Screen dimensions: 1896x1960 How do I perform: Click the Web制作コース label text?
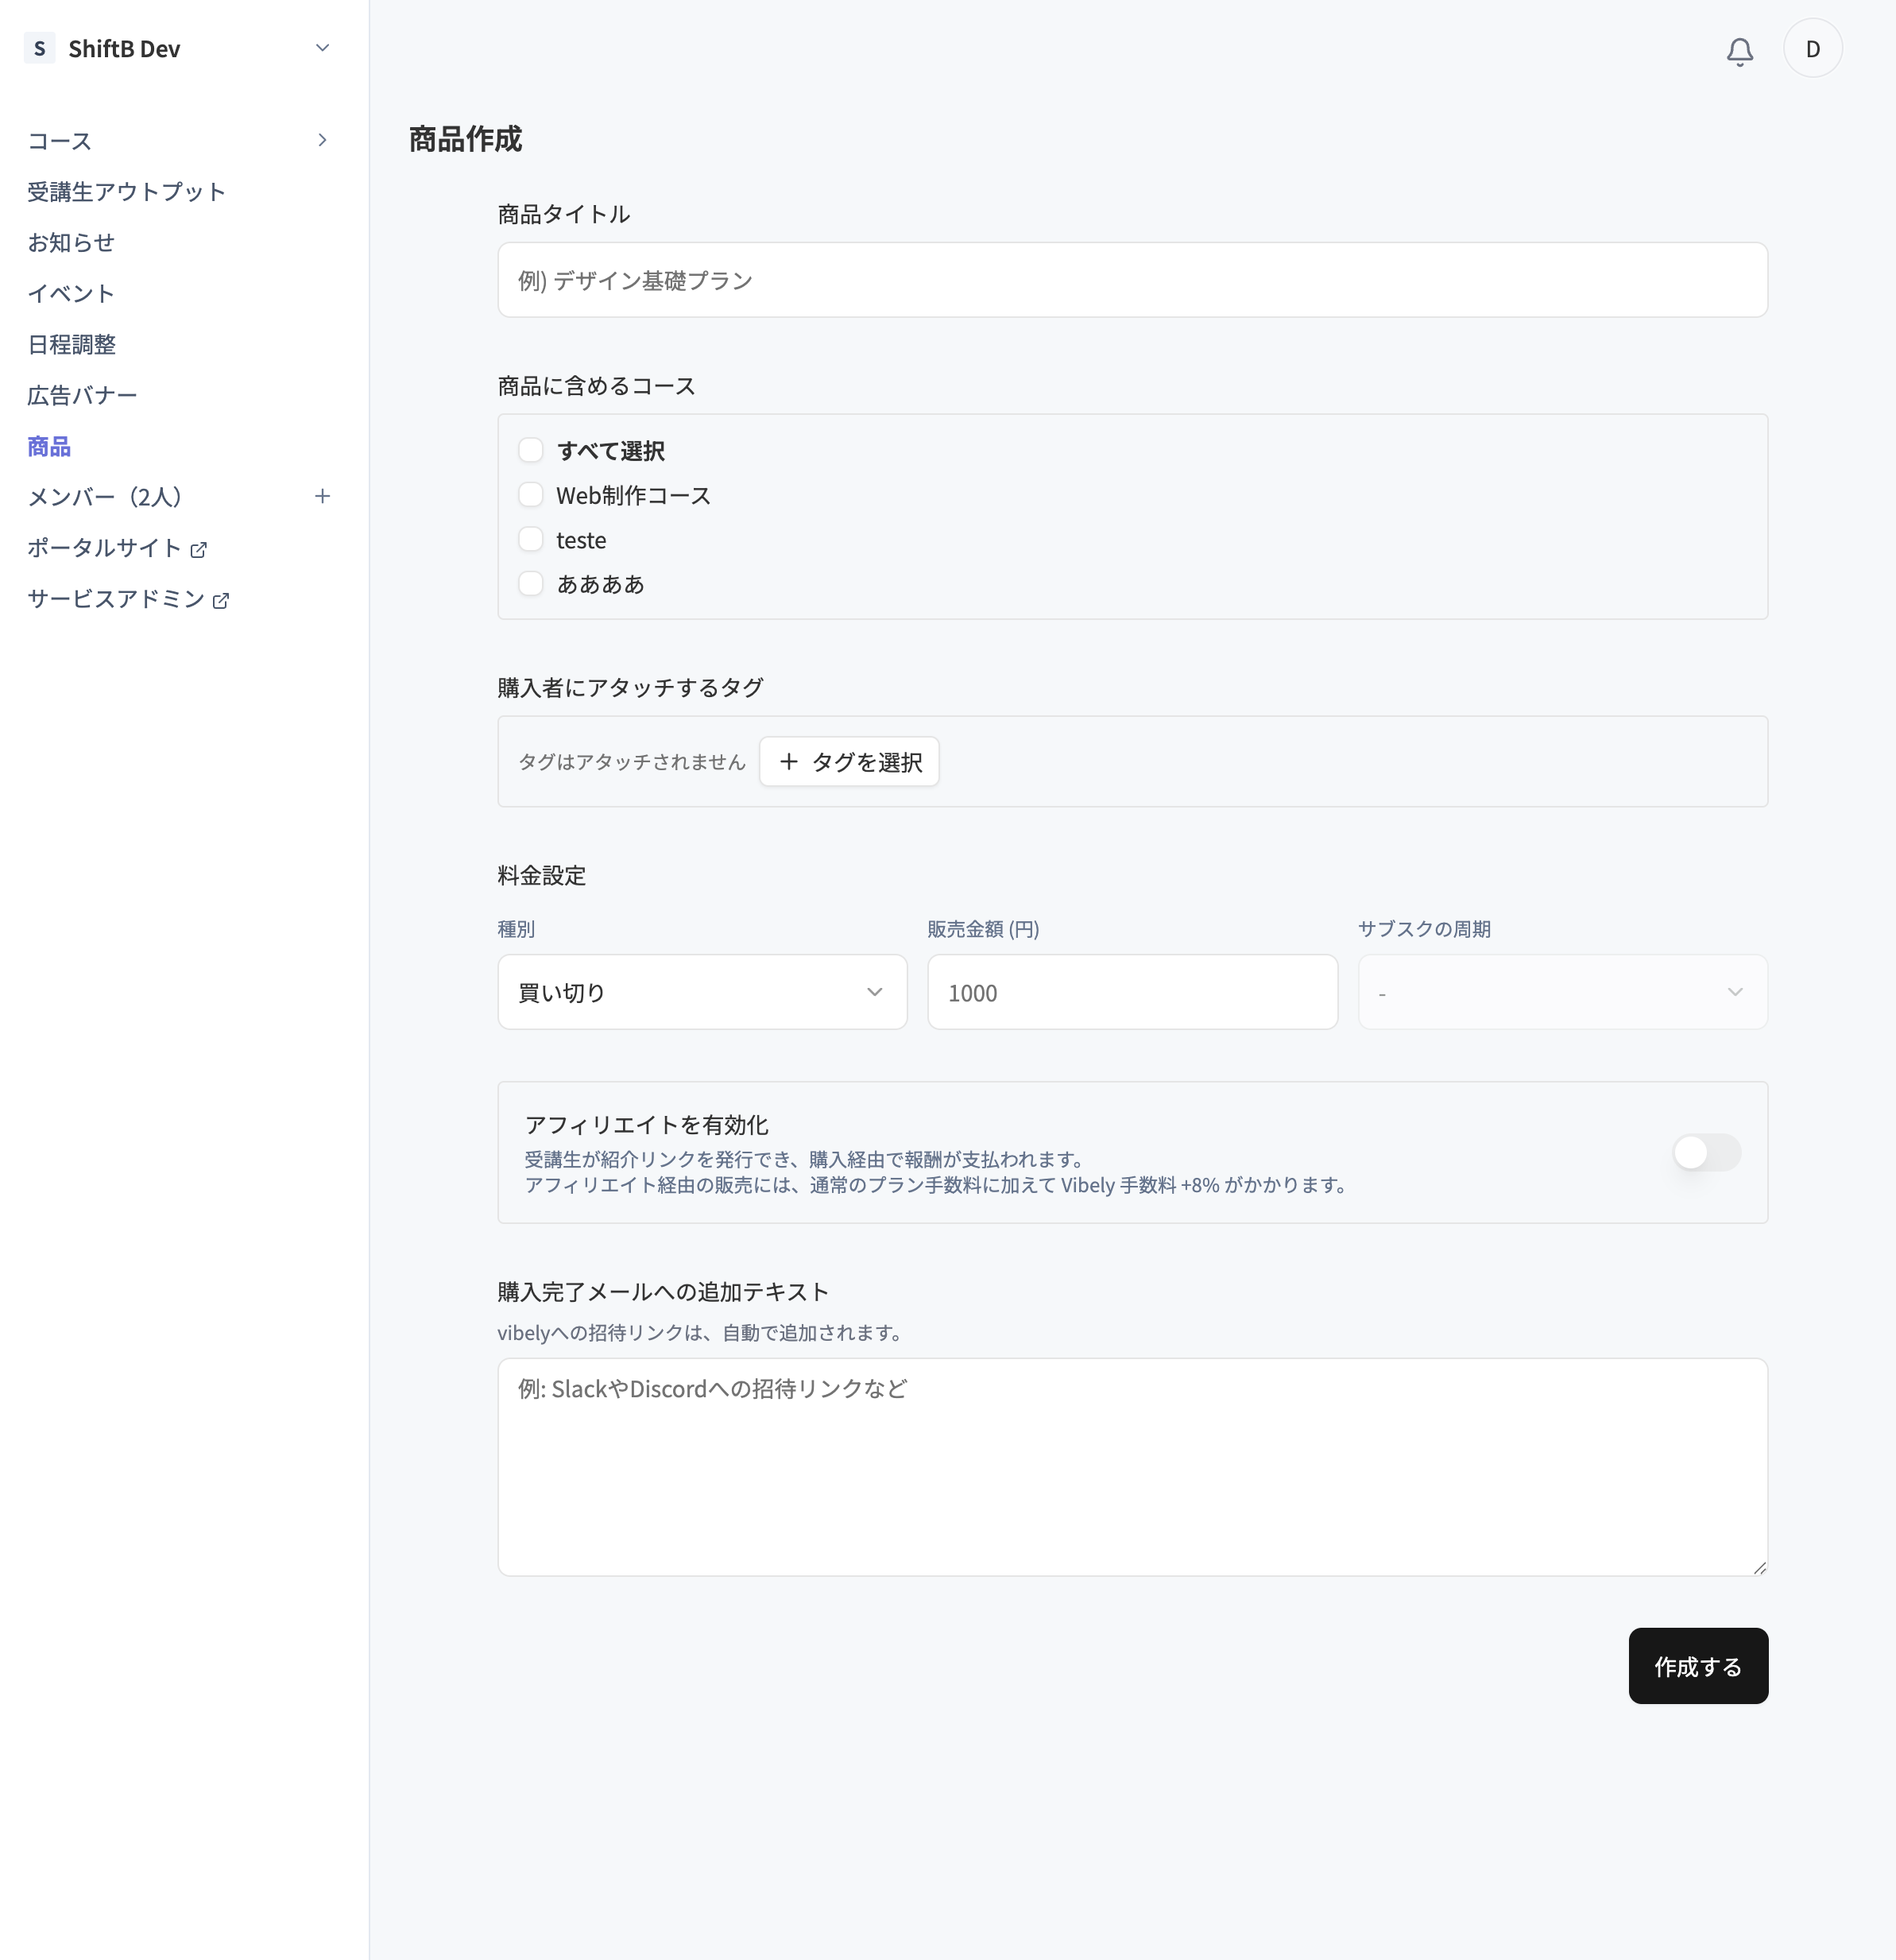point(633,496)
